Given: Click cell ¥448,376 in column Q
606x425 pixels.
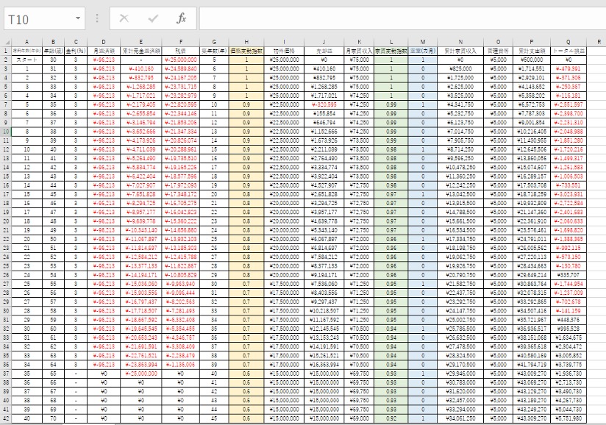Looking at the screenshot, I should tap(568, 320).
